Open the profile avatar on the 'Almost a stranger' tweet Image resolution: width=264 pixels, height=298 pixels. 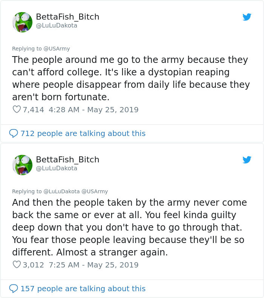coord(22,165)
